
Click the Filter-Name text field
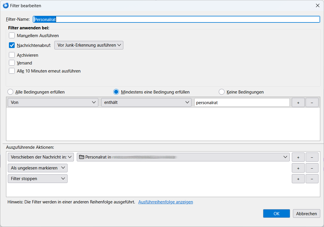pyautogui.click(x=176, y=19)
